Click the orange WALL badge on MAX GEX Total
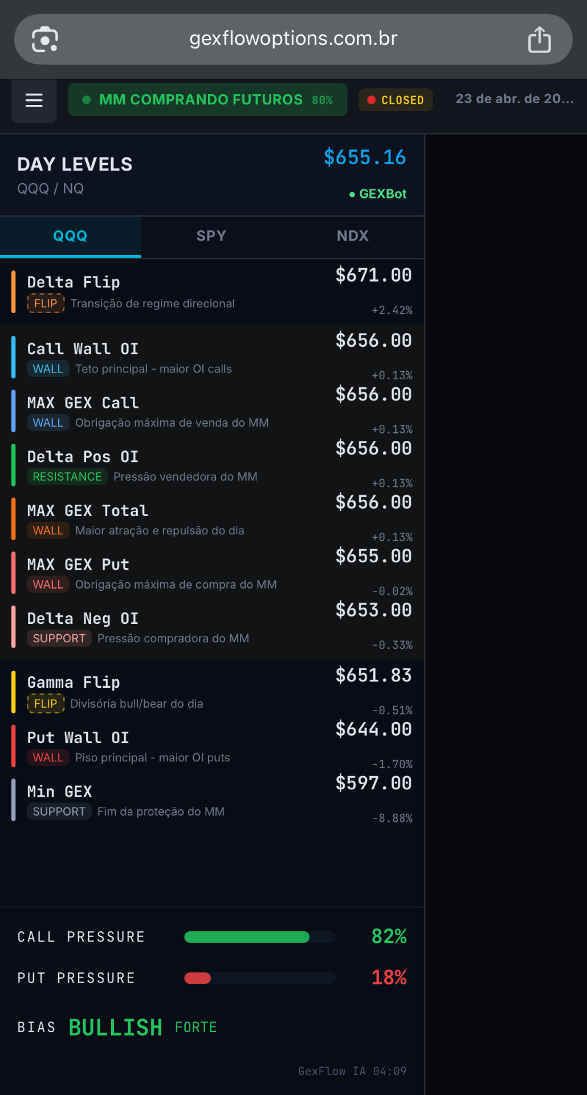587x1095 pixels. point(48,530)
